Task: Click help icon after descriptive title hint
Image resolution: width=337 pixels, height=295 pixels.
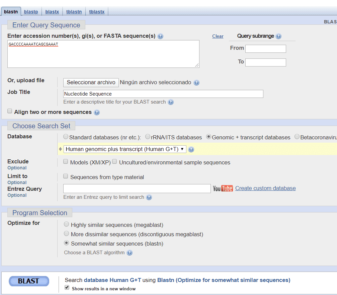Action: tap(171, 102)
